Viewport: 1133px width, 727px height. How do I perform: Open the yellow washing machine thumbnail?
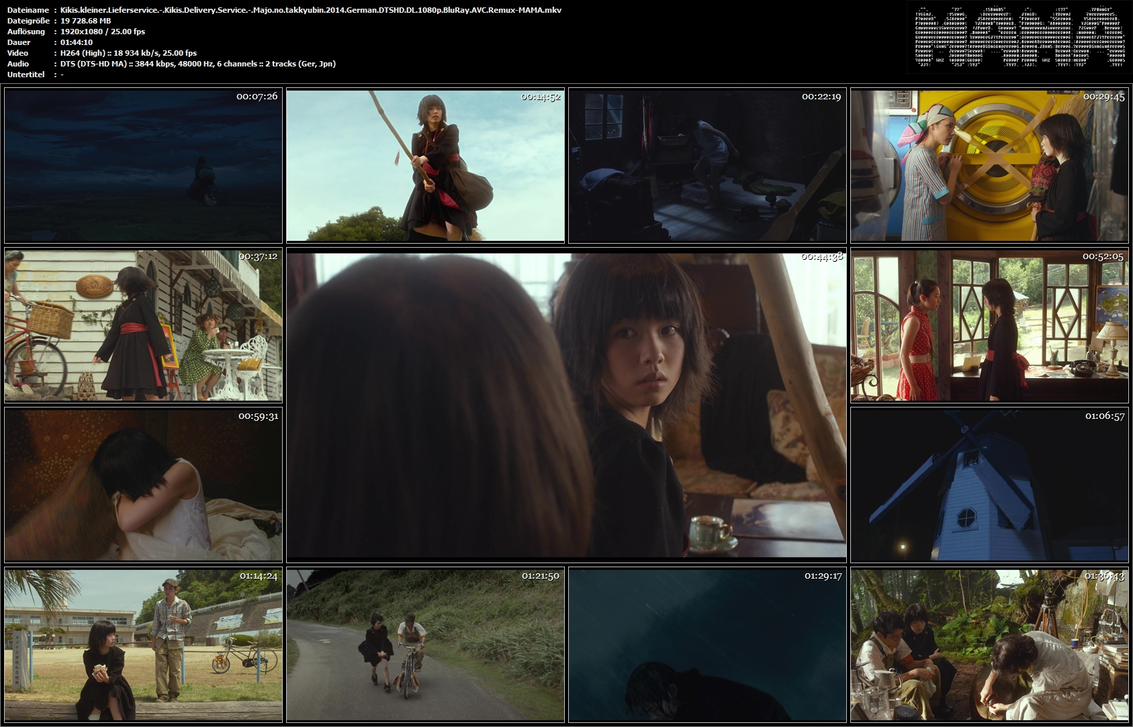tap(989, 166)
